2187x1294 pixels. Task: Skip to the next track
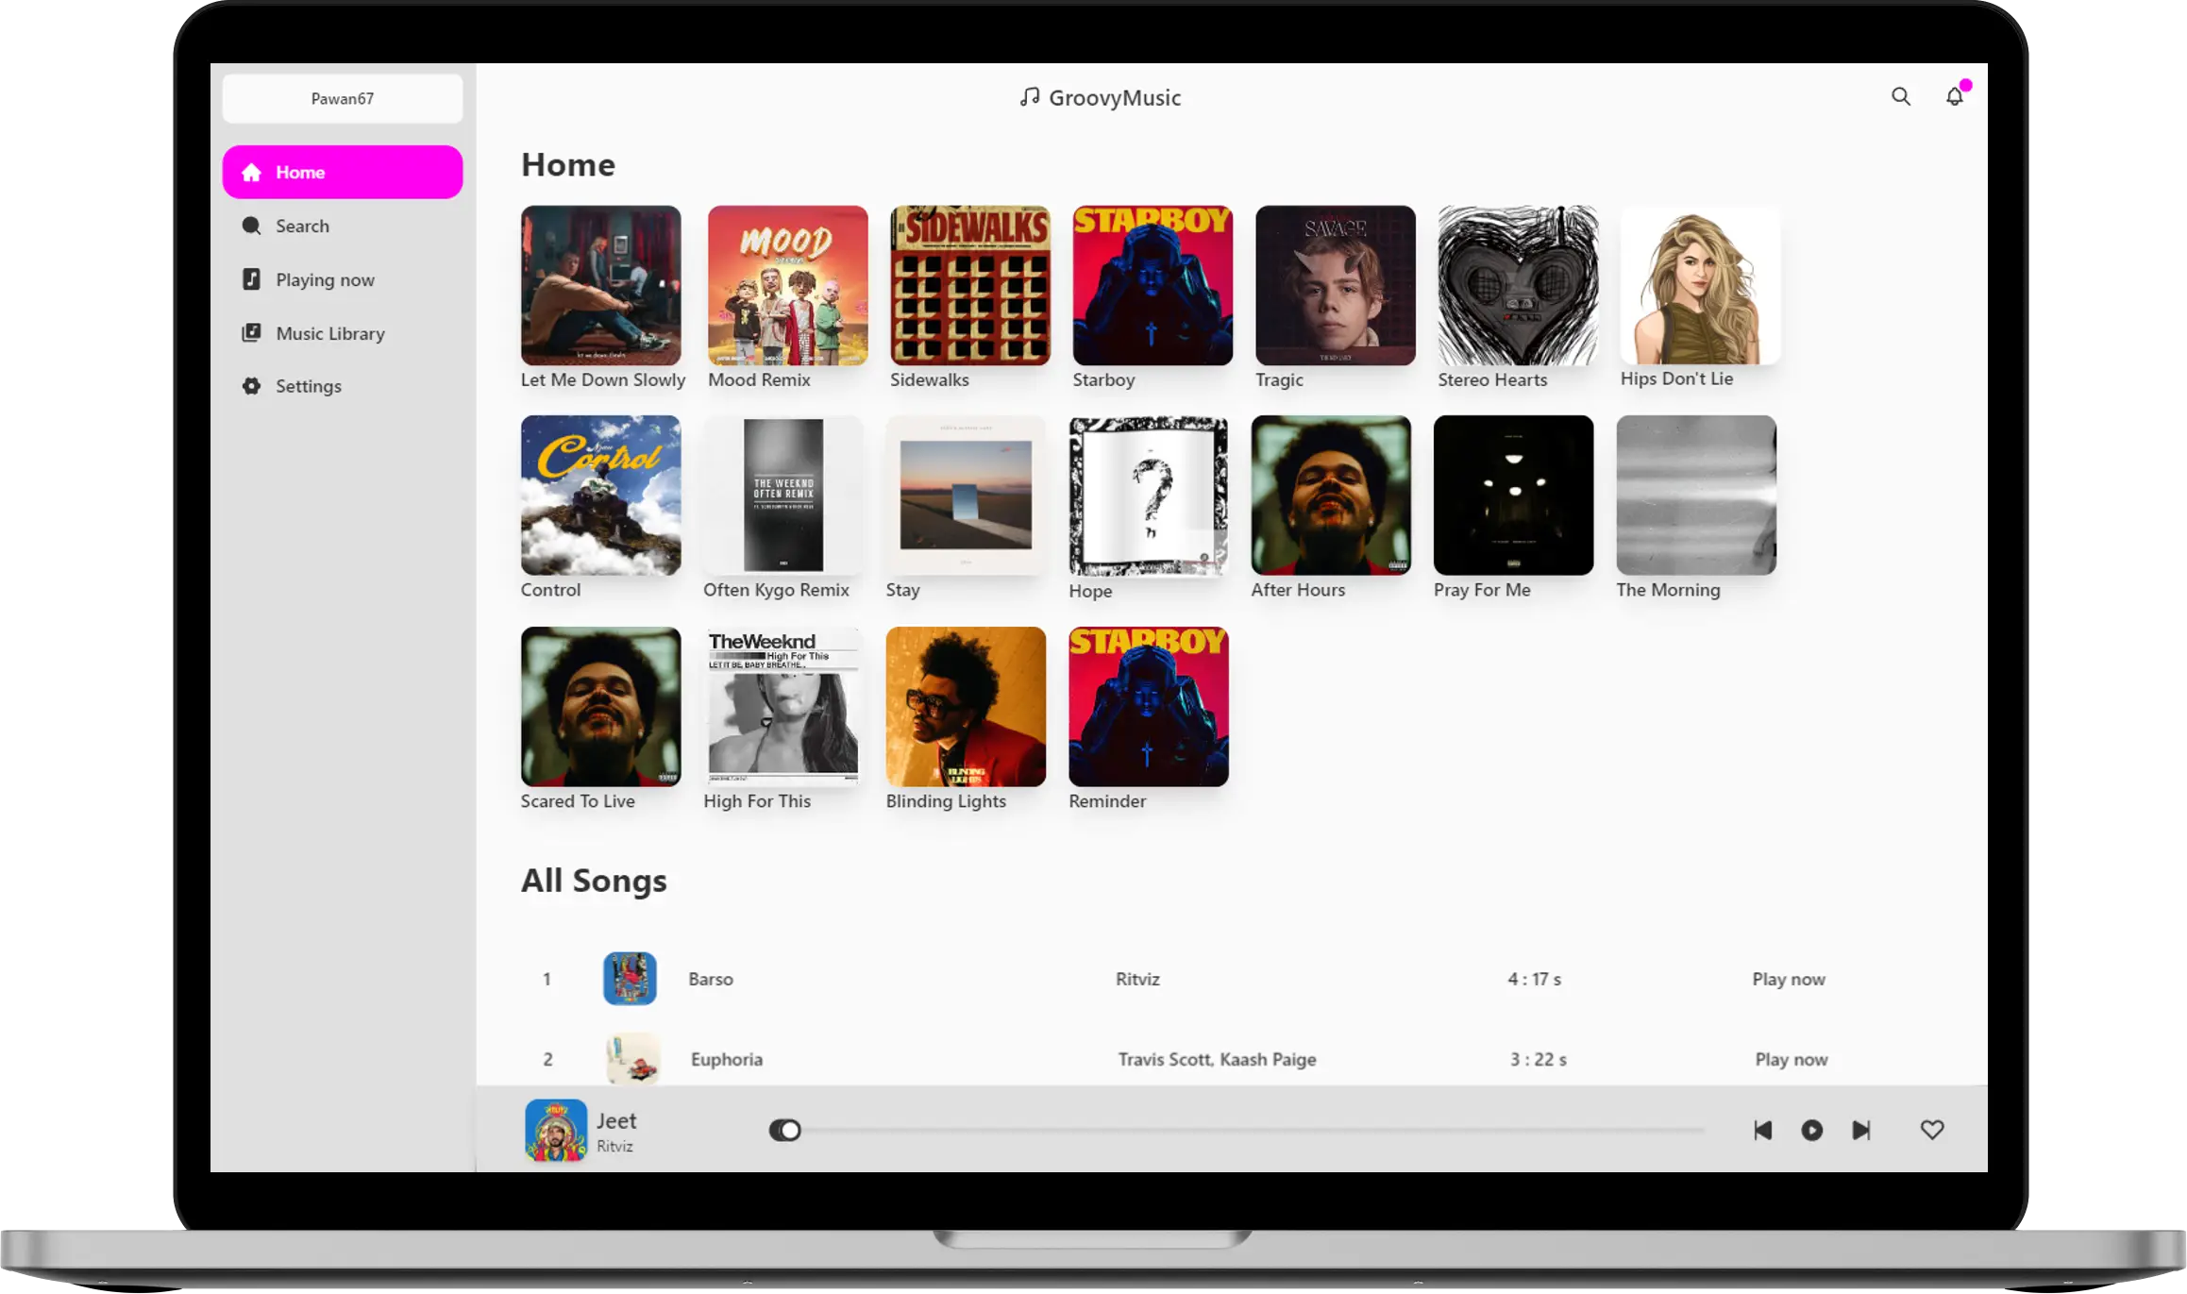tap(1860, 1130)
